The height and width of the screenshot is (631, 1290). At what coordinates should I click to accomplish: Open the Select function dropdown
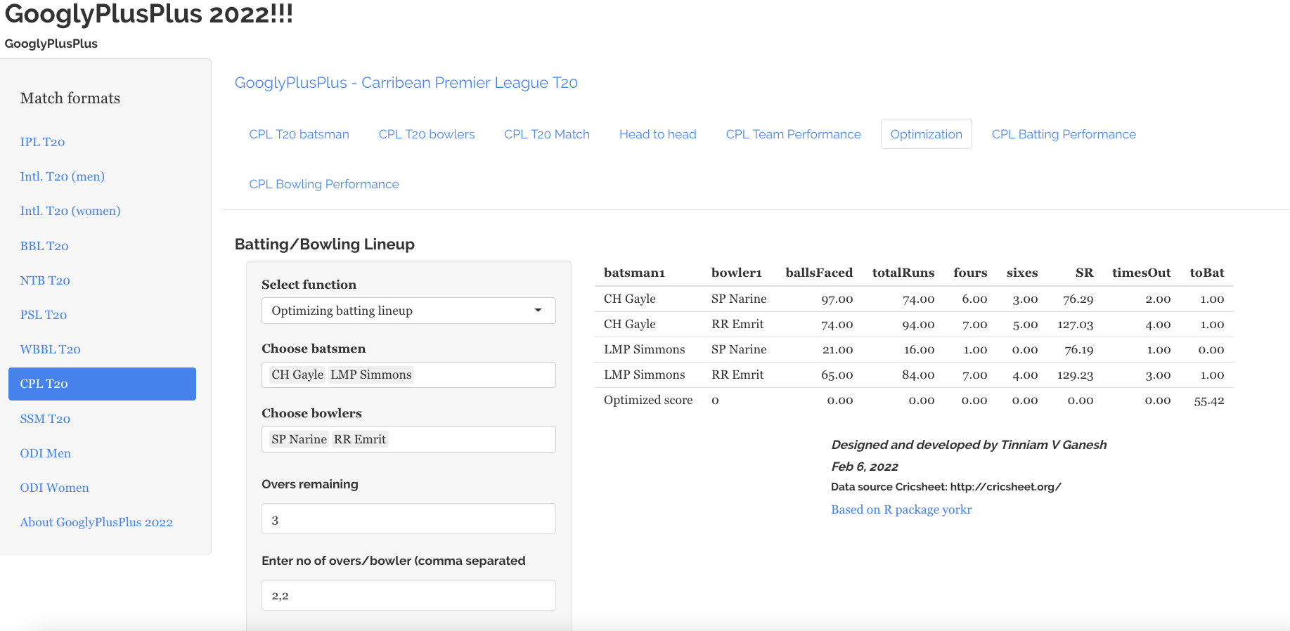click(x=408, y=311)
